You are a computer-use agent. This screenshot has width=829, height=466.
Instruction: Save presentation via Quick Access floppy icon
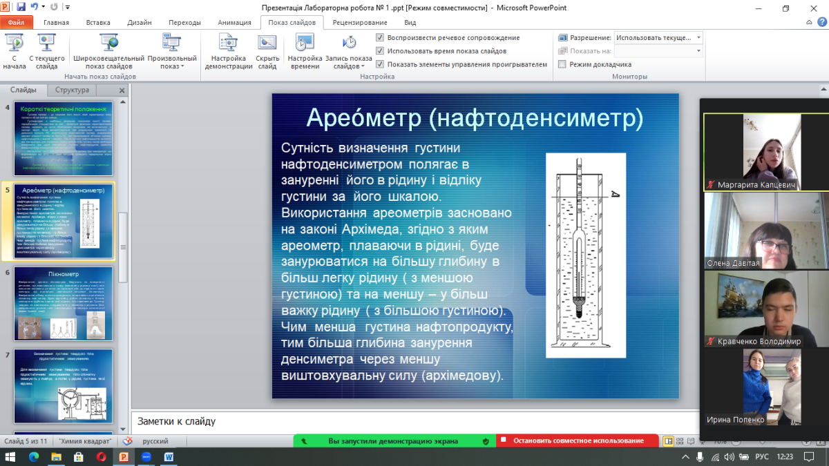pos(21,7)
